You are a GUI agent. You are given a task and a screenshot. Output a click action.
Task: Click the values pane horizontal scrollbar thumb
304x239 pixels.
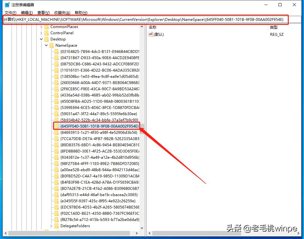pyautogui.click(x=197, y=233)
